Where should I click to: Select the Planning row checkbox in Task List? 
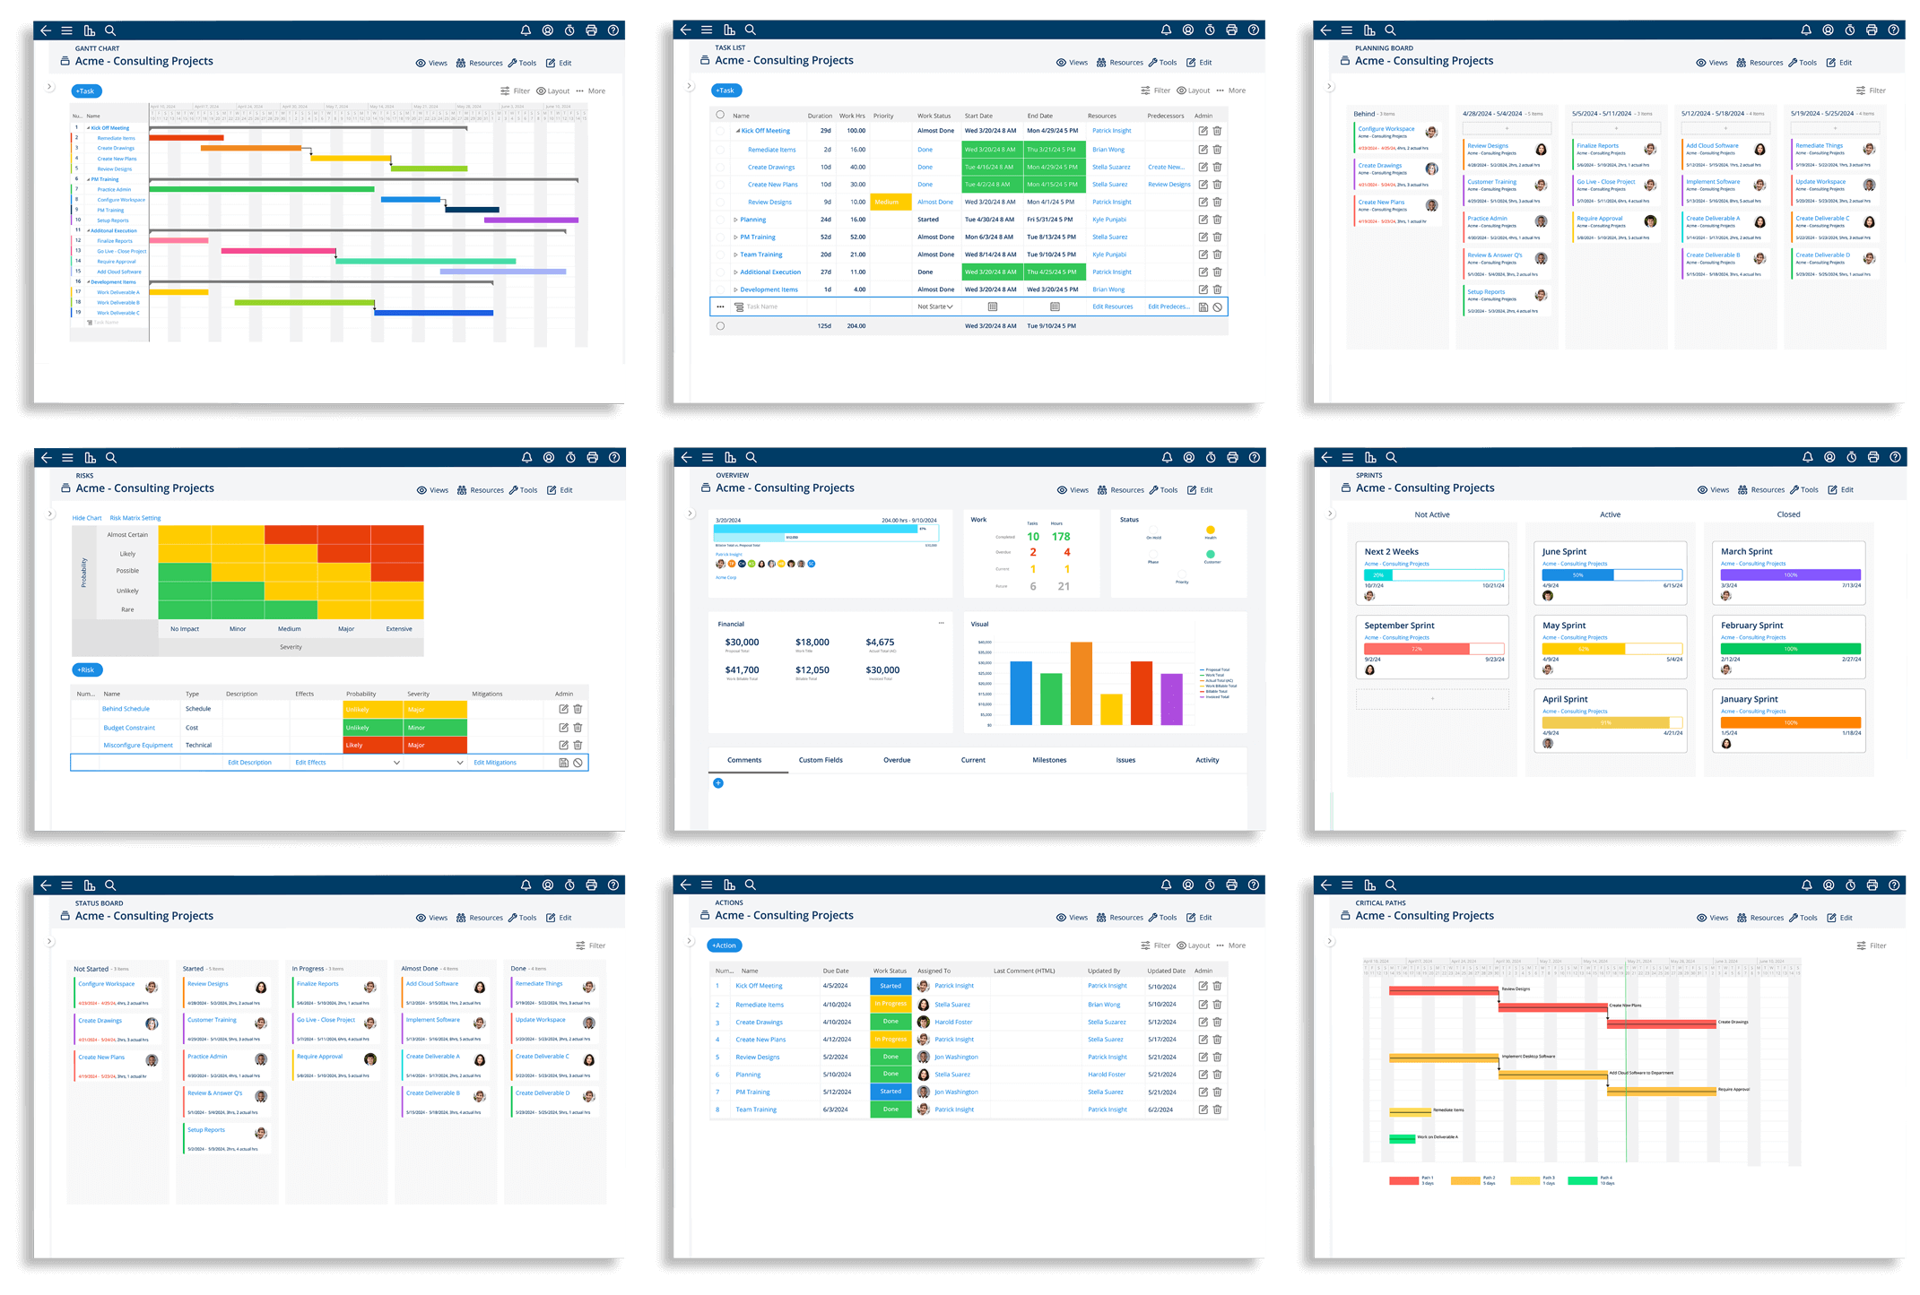(720, 220)
